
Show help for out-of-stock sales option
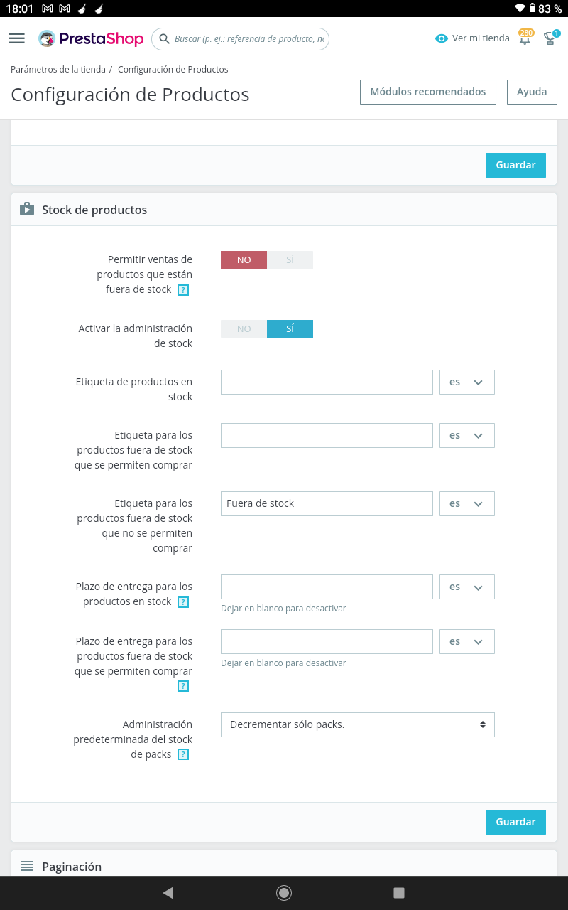pos(183,290)
